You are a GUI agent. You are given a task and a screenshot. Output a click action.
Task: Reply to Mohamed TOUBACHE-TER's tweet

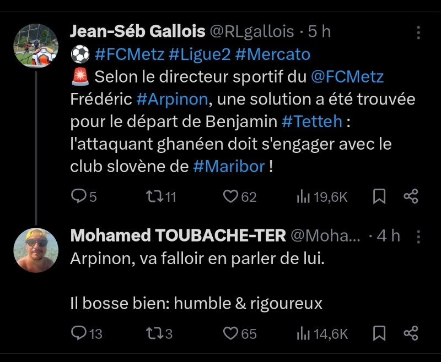point(79,333)
